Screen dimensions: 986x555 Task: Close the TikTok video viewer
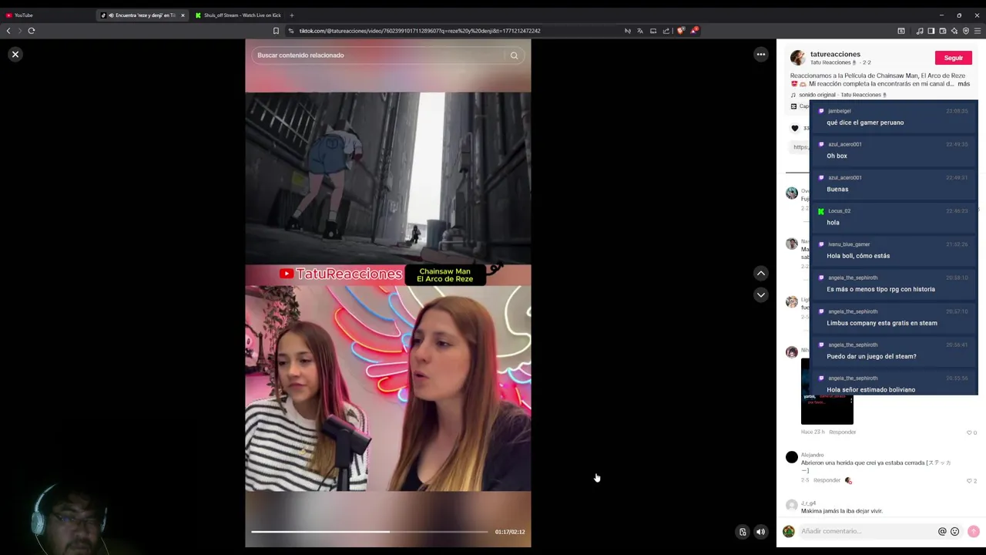point(15,54)
